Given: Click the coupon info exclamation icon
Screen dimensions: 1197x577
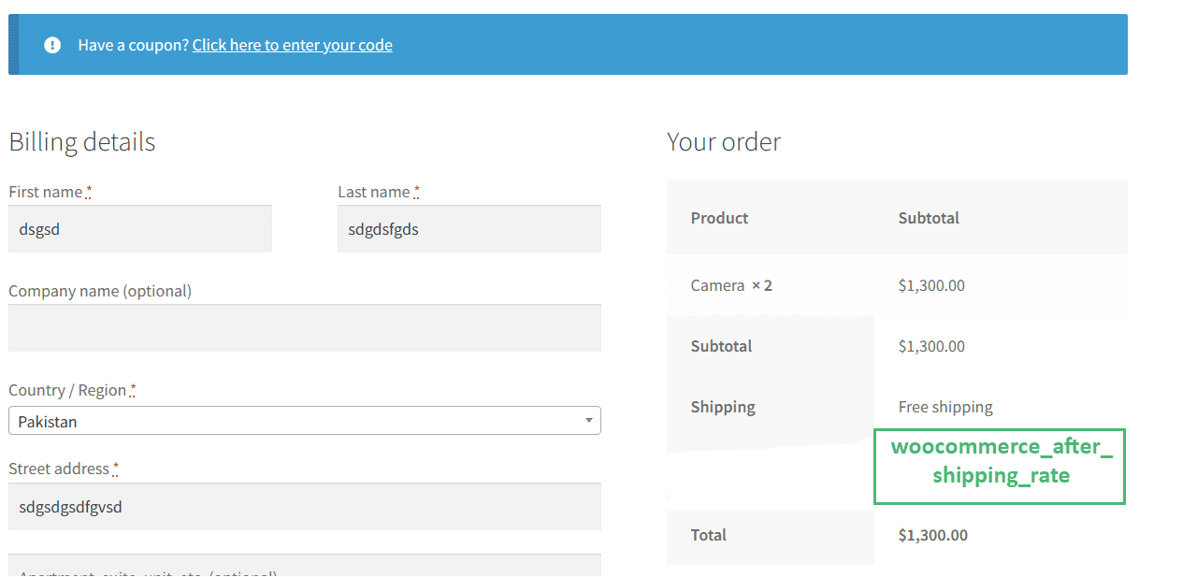Looking at the screenshot, I should (x=52, y=45).
